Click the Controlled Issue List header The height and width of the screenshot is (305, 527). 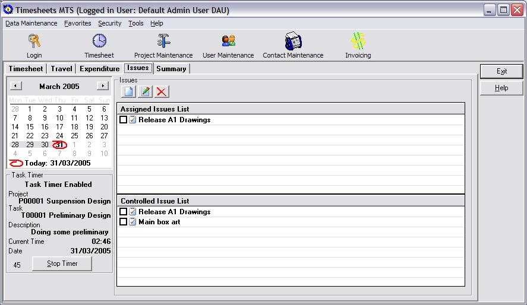tap(291, 201)
